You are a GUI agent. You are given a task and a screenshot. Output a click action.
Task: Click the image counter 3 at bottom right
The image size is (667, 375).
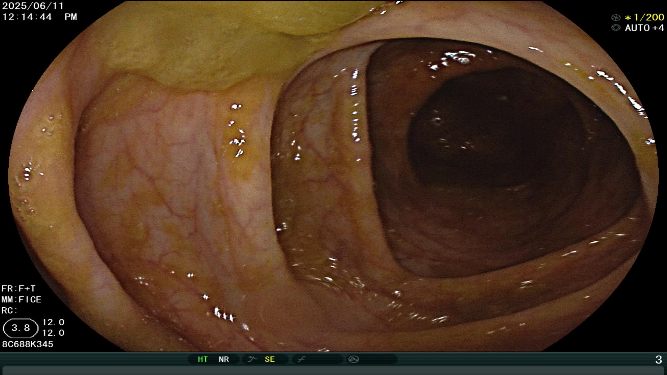point(658,359)
